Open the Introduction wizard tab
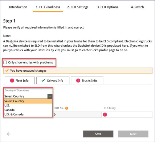Image resolution: width=155 pixels, height=142 pixels. coord(18,7)
